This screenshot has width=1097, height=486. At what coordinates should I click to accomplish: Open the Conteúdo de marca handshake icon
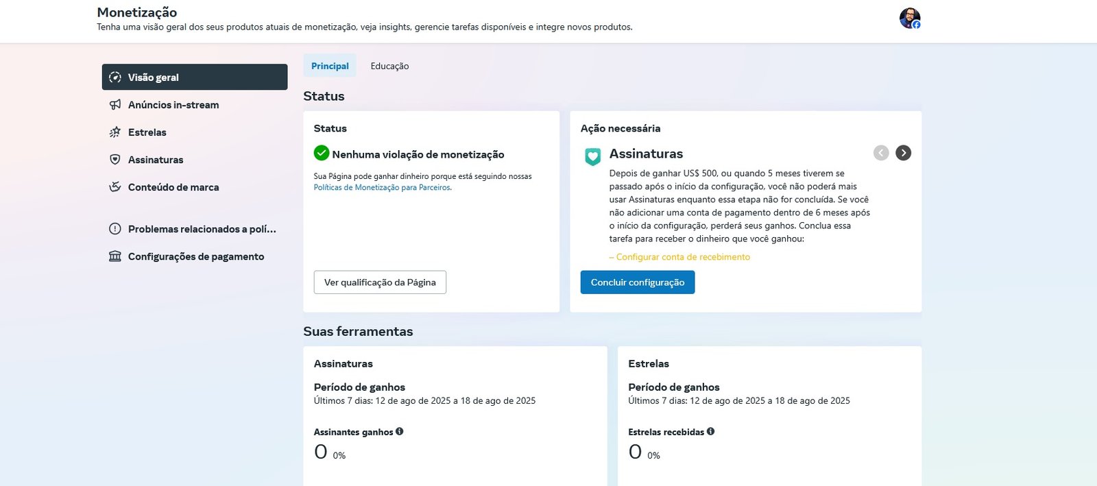tap(115, 187)
